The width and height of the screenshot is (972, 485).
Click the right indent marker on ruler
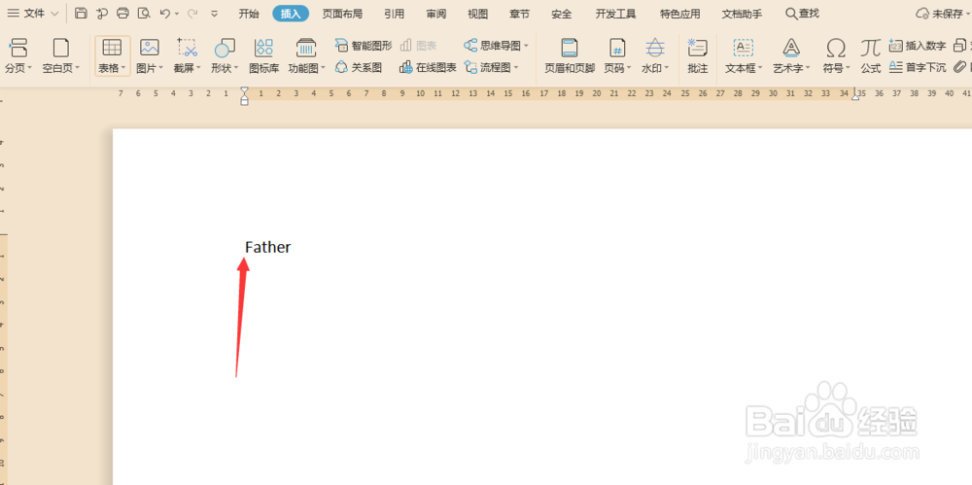pyautogui.click(x=855, y=95)
